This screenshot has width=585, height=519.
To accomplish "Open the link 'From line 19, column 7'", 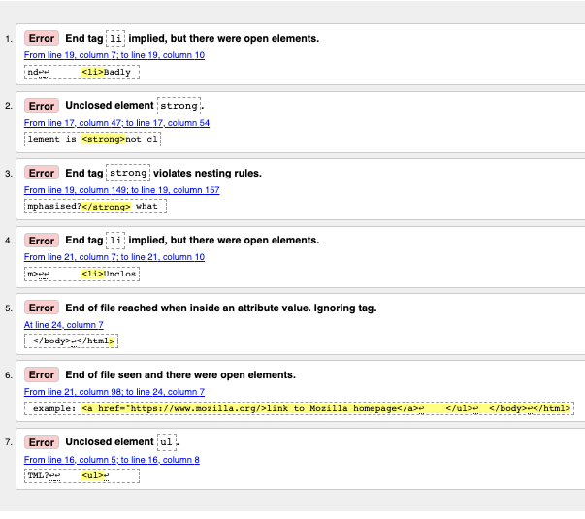I will pyautogui.click(x=114, y=55).
